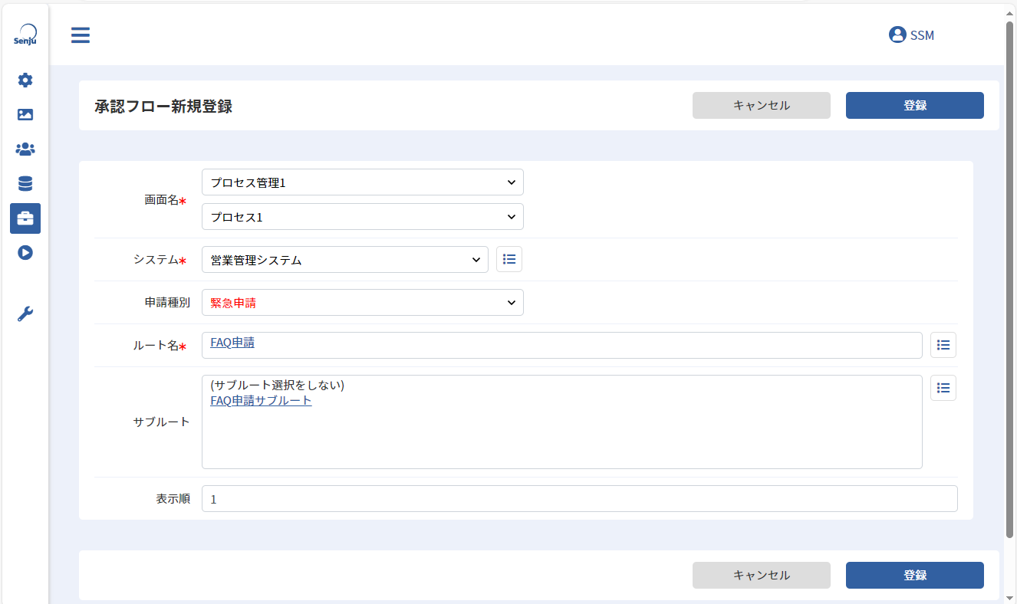Open the database sidebar icon

tap(25, 184)
